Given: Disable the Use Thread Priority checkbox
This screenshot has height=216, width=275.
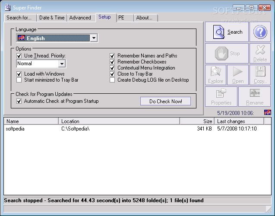Looking at the screenshot, I should click(19, 56).
